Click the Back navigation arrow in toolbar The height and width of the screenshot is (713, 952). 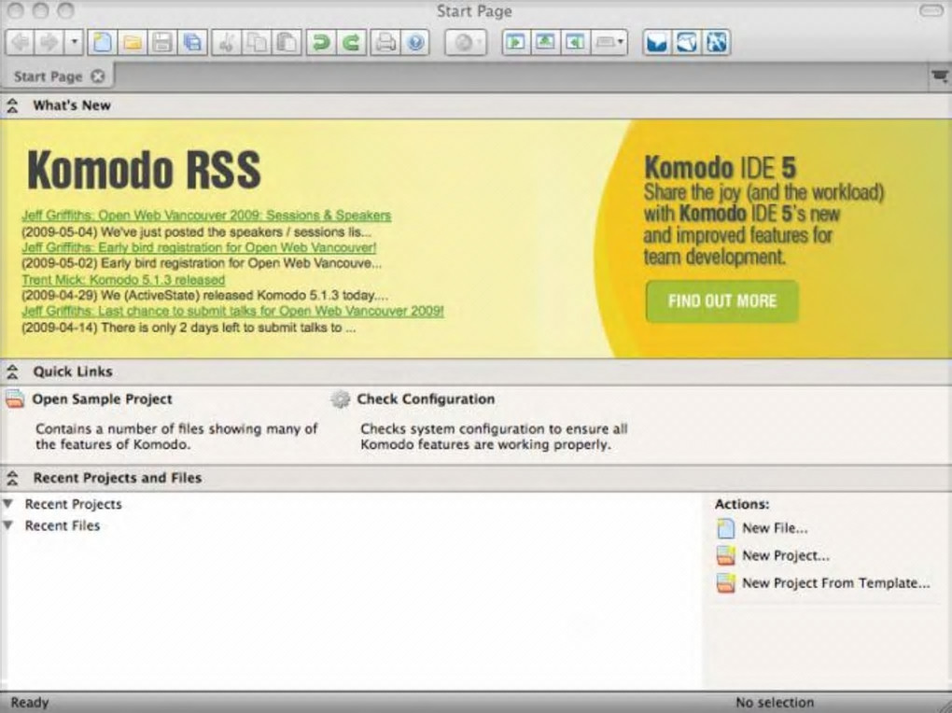21,43
